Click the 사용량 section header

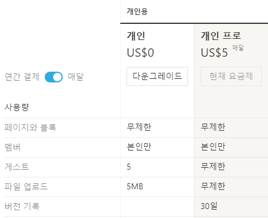(x=17, y=108)
